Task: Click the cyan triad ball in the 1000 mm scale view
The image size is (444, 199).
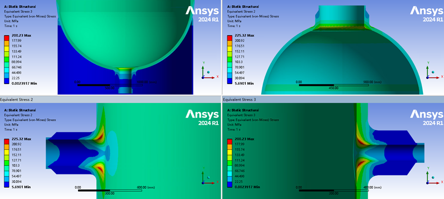Action: click(x=208, y=72)
